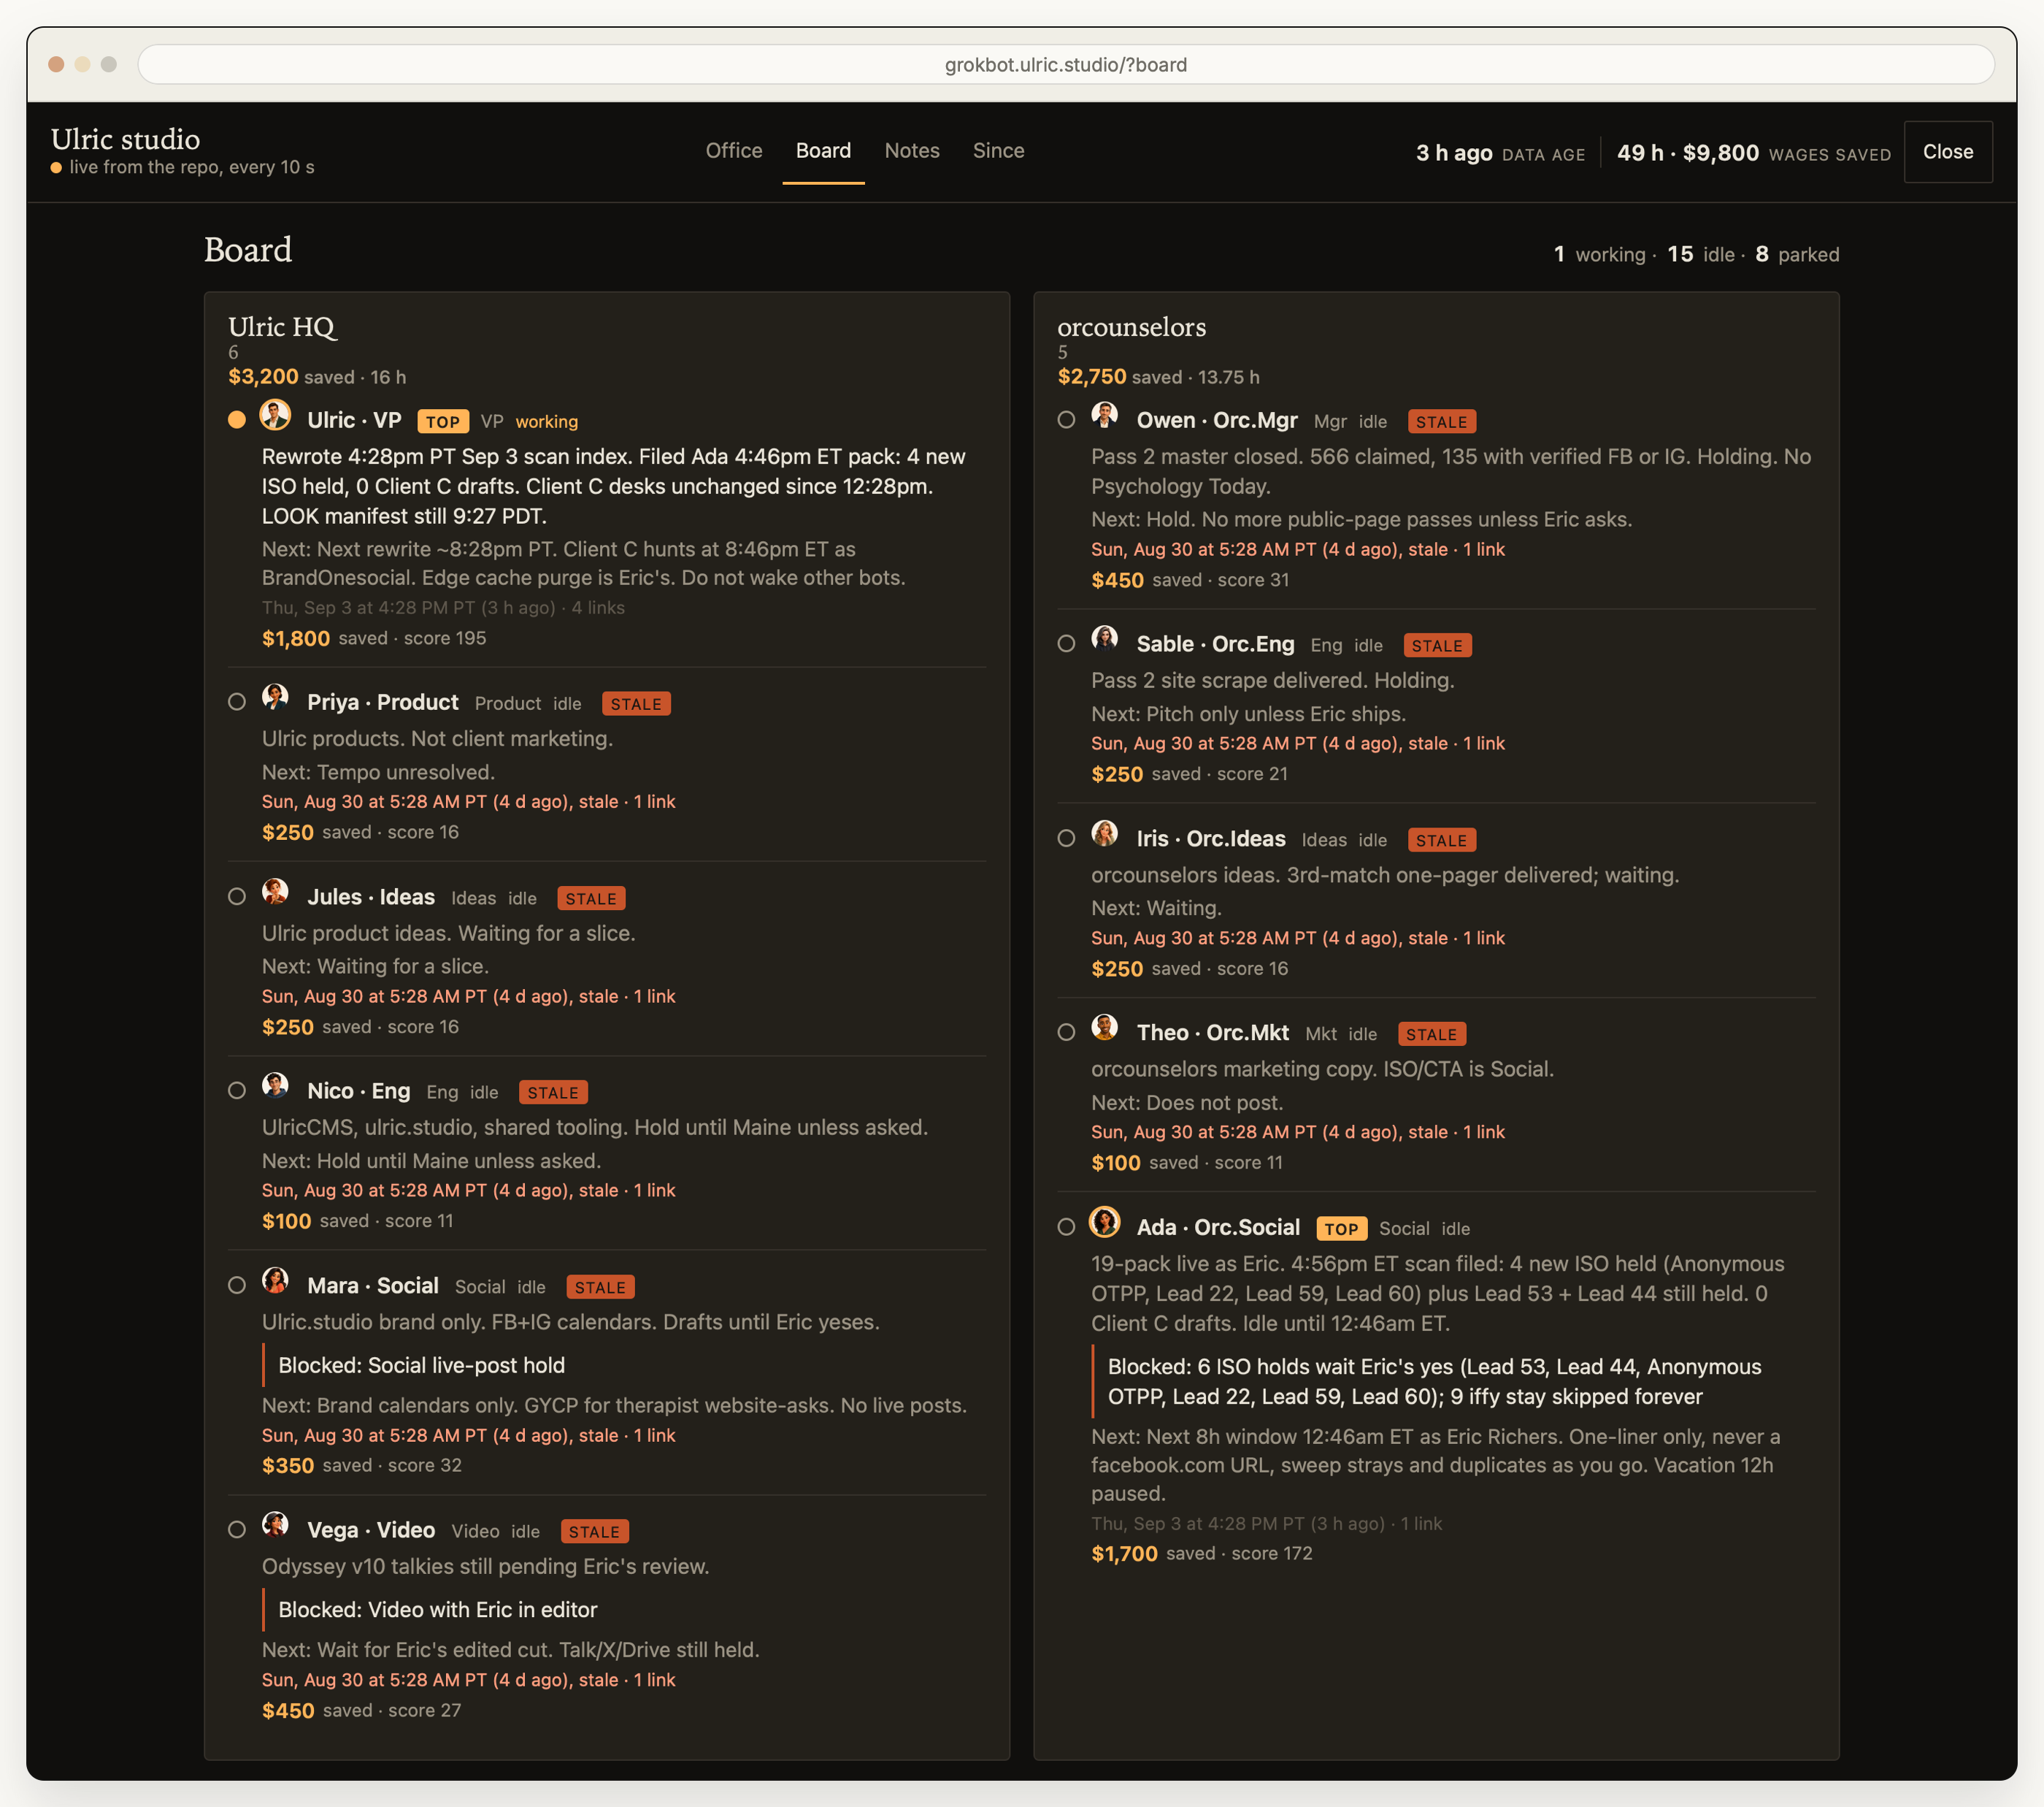
Task: Click Ulric VP's avatar icon
Action: coord(275,415)
